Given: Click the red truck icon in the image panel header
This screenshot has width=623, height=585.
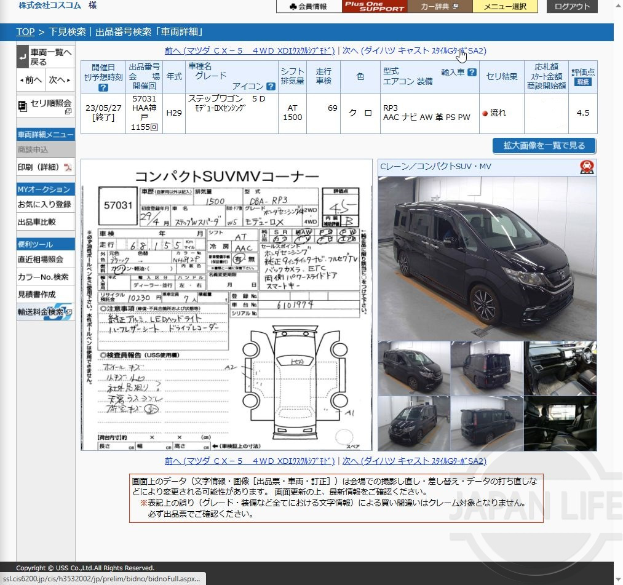Looking at the screenshot, I should (x=586, y=166).
